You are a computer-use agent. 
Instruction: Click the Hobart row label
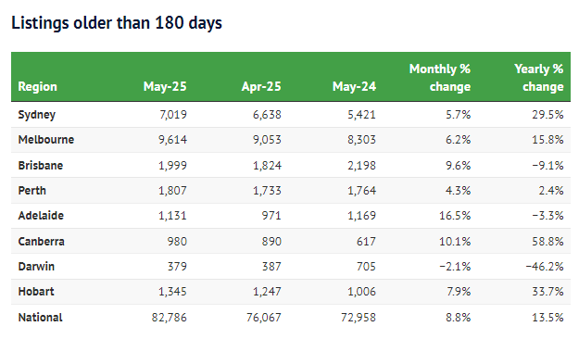36,292
